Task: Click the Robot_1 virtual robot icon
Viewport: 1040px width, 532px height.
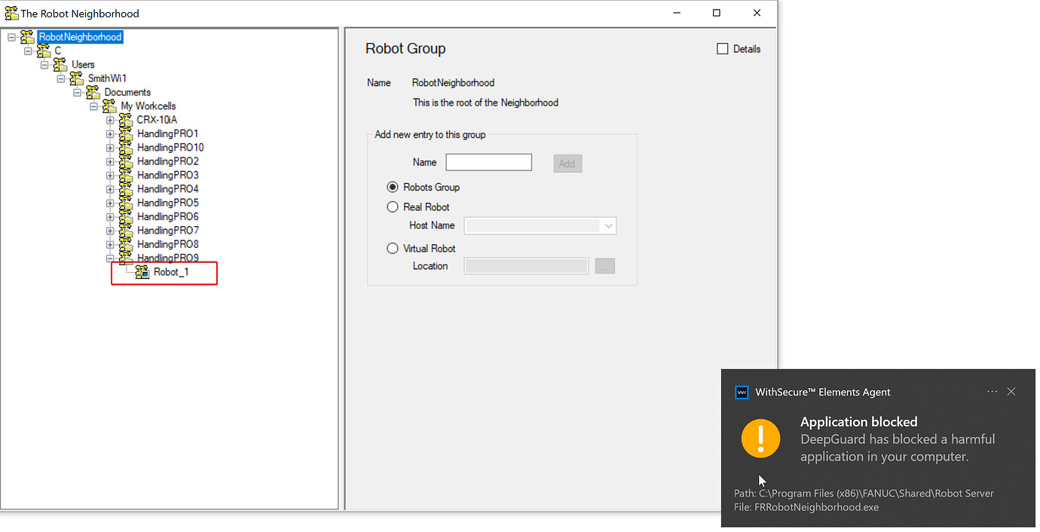Action: 142,273
